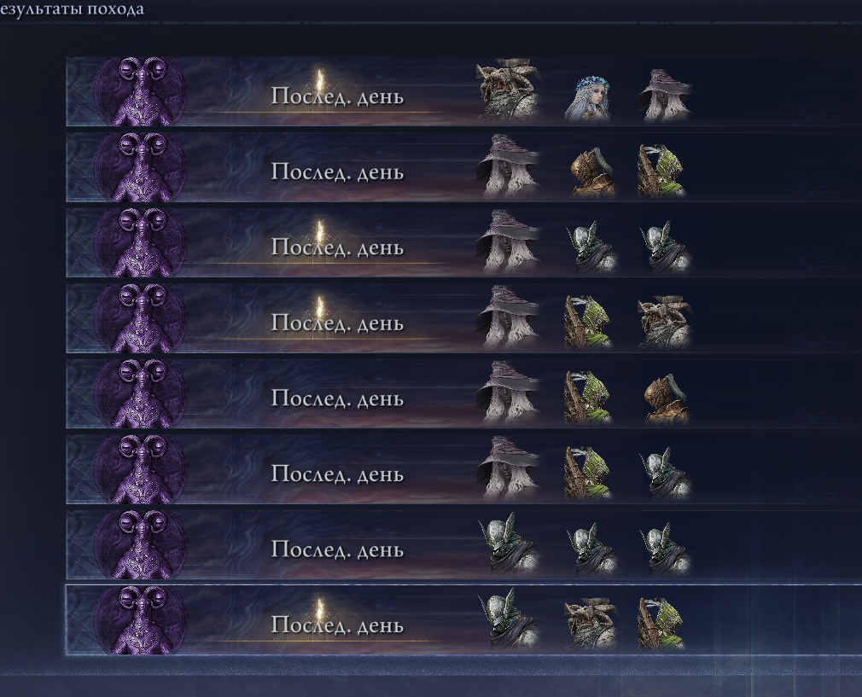
Task: Click the small Wylder portrait in the sixth row
Action: 665,473
